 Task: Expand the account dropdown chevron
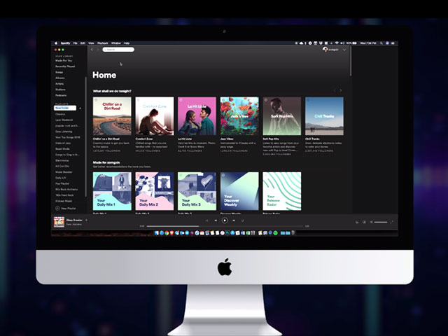click(344, 50)
